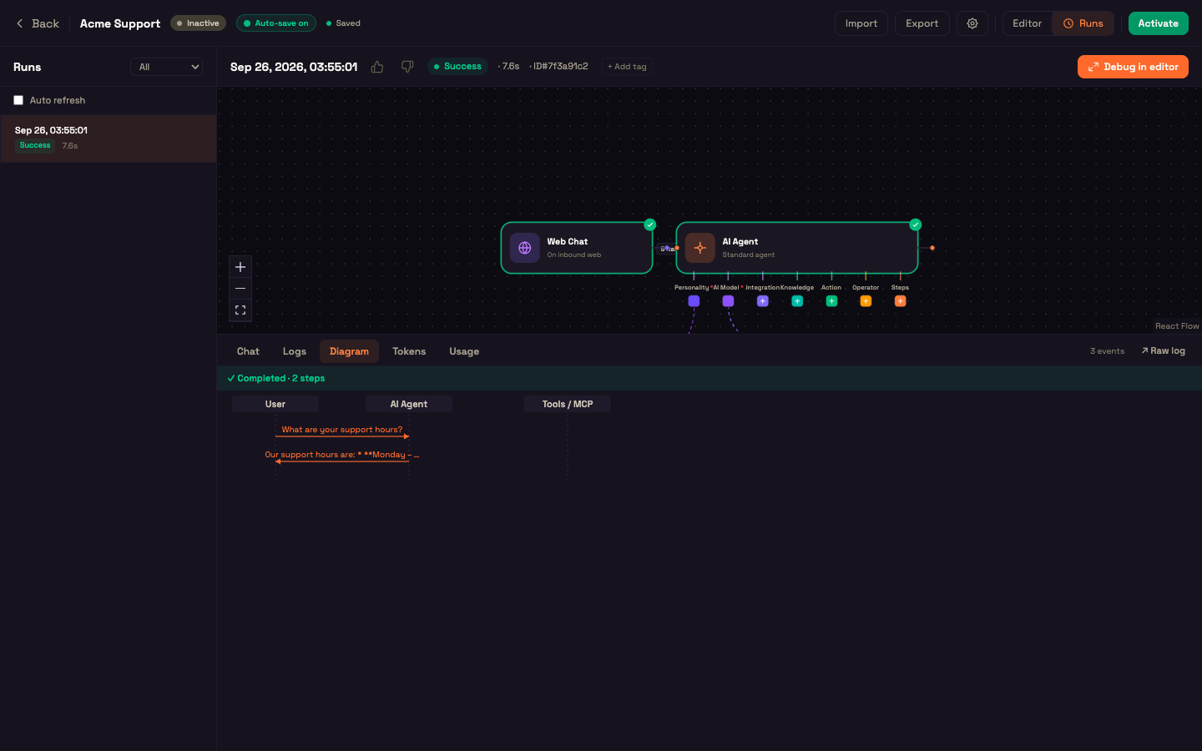Add an Integration to the agent
Viewport: 1202px width, 751px height.
click(762, 301)
